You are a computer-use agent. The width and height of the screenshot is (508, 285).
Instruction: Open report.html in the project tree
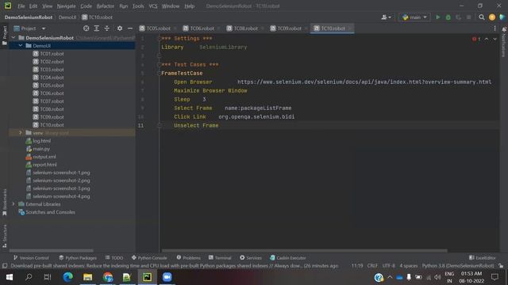coord(44,165)
